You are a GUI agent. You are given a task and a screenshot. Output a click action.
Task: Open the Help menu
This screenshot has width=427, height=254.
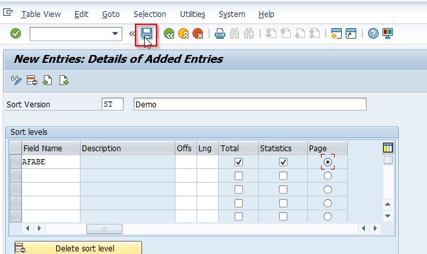tap(267, 14)
